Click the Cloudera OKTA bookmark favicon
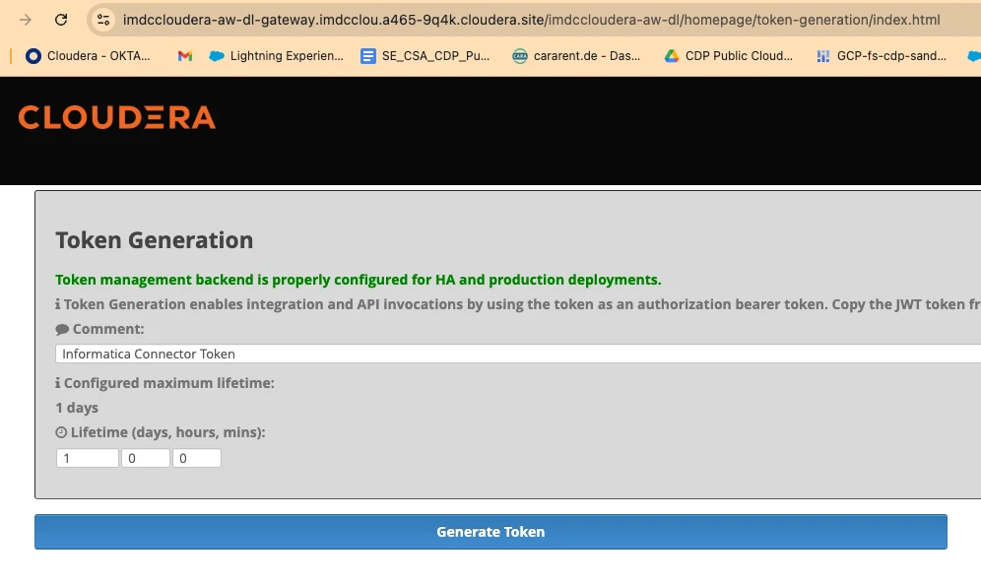Screen dimensions: 981x582 pos(33,56)
